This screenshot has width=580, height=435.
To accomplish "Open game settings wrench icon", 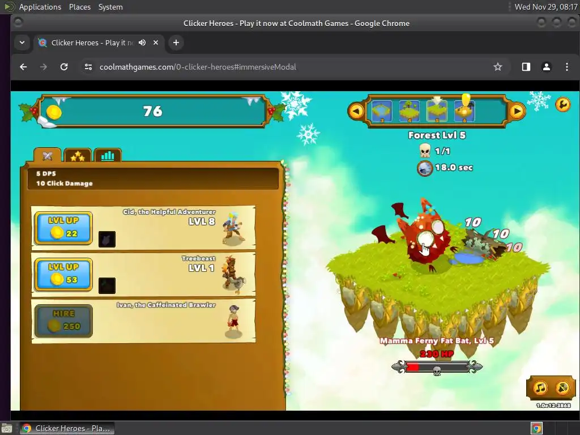I will (562, 105).
